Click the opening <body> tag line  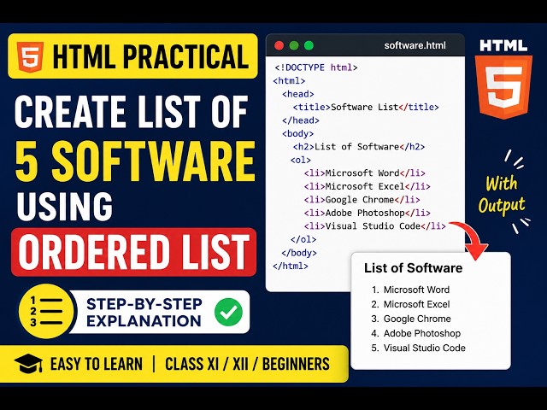(298, 133)
